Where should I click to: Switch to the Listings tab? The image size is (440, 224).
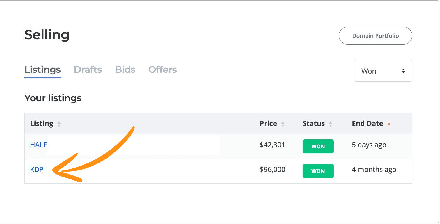point(42,70)
